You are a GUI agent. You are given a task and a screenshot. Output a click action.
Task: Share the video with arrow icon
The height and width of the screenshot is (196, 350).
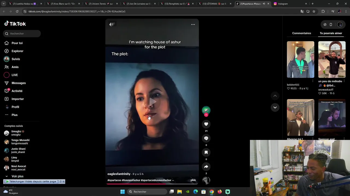[206, 167]
